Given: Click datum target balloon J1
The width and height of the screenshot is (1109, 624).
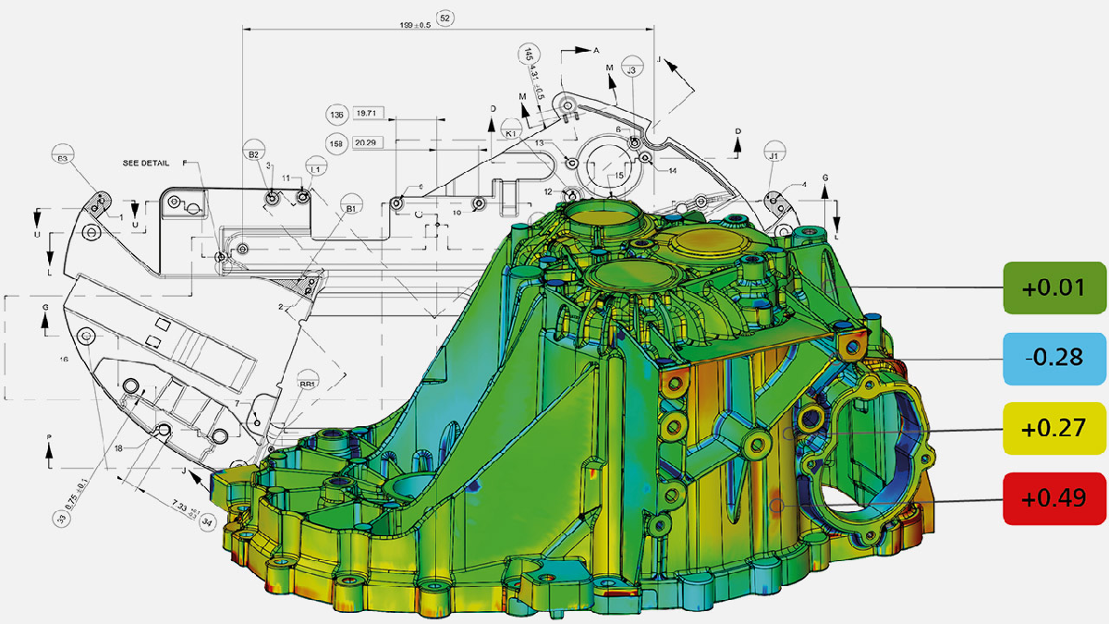Looking at the screenshot, I should pyautogui.click(x=773, y=154).
